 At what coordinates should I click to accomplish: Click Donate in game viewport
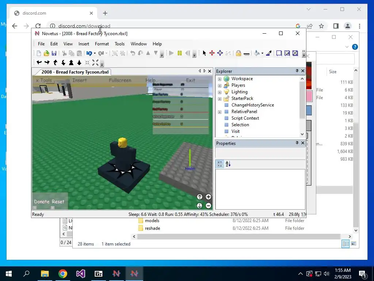[x=42, y=202]
